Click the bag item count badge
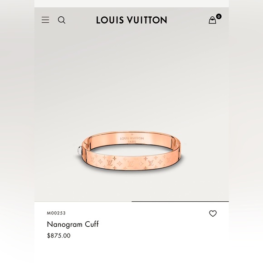This screenshot has height=263, width=263. tap(219, 16)
